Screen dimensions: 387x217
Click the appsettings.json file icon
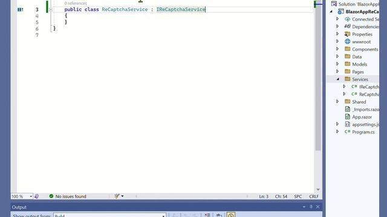[348, 124]
